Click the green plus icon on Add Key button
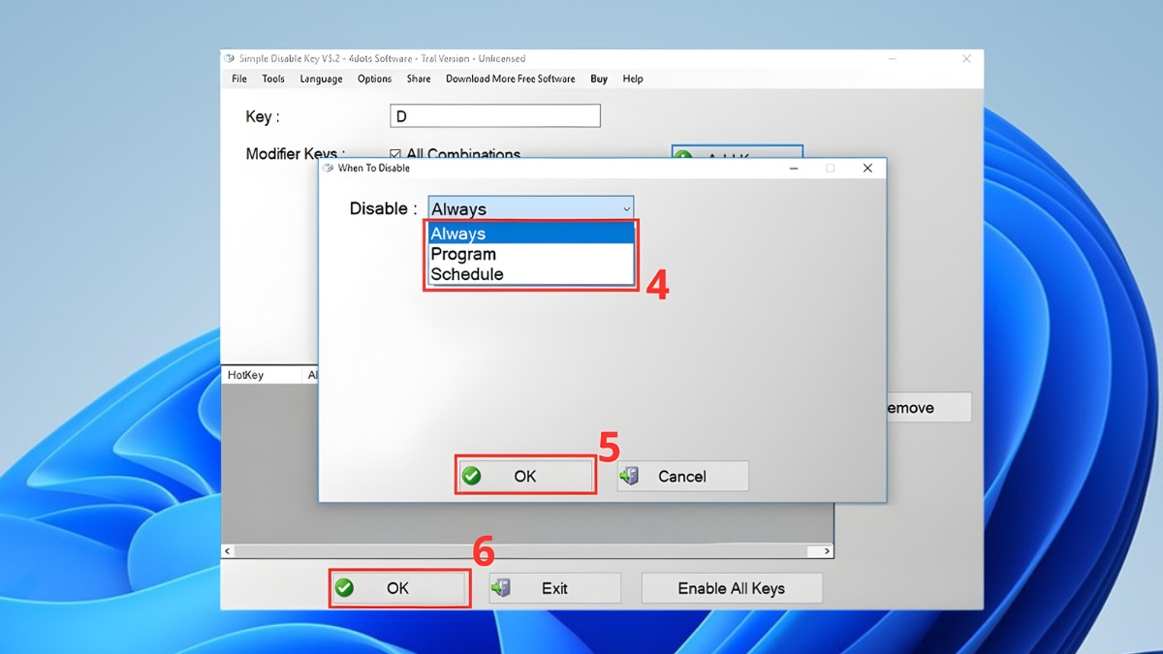The image size is (1163, 654). pos(684,155)
